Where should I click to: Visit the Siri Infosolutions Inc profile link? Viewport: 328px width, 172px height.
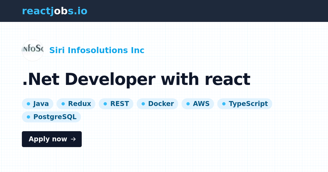tap(97, 50)
